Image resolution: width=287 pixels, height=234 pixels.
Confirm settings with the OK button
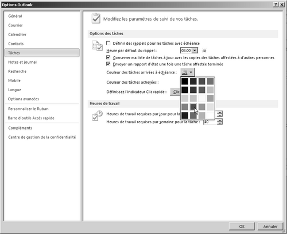(x=242, y=227)
